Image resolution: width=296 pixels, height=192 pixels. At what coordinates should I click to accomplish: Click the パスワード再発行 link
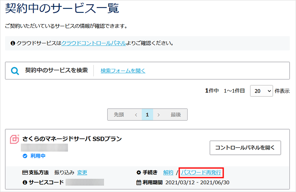tap(201, 172)
